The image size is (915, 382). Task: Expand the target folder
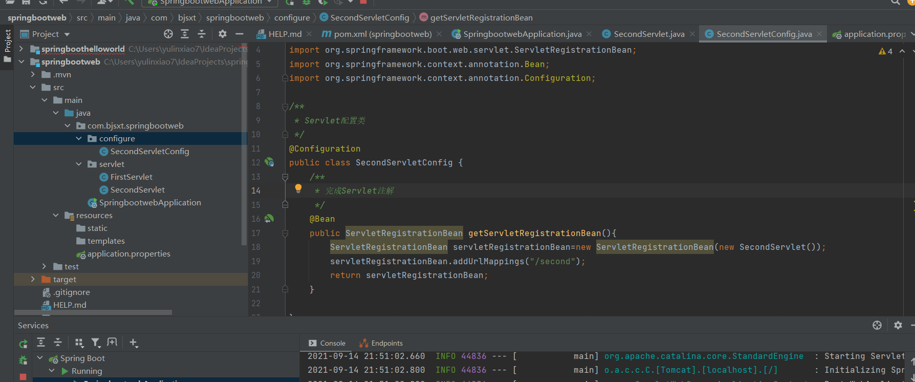33,279
